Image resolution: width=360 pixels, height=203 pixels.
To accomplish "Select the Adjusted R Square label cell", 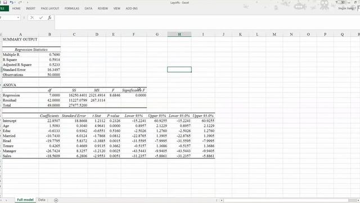I will [x=20, y=65].
